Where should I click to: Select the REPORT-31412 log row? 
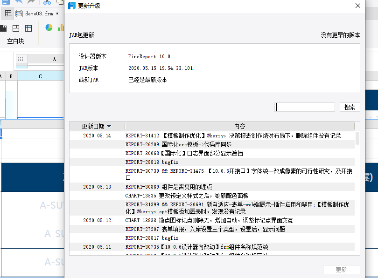212,136
